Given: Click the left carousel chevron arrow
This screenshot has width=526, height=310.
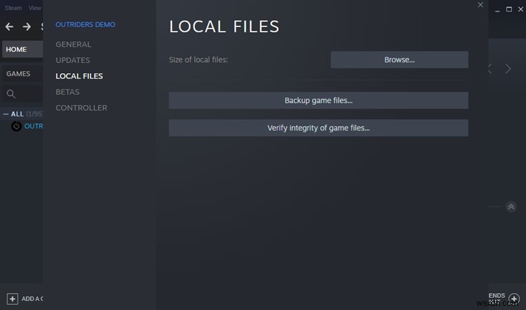Looking at the screenshot, I should 490,69.
